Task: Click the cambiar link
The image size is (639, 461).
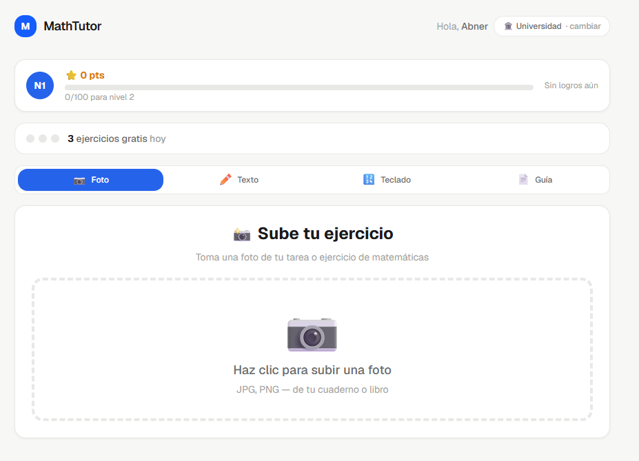Action: [x=585, y=26]
